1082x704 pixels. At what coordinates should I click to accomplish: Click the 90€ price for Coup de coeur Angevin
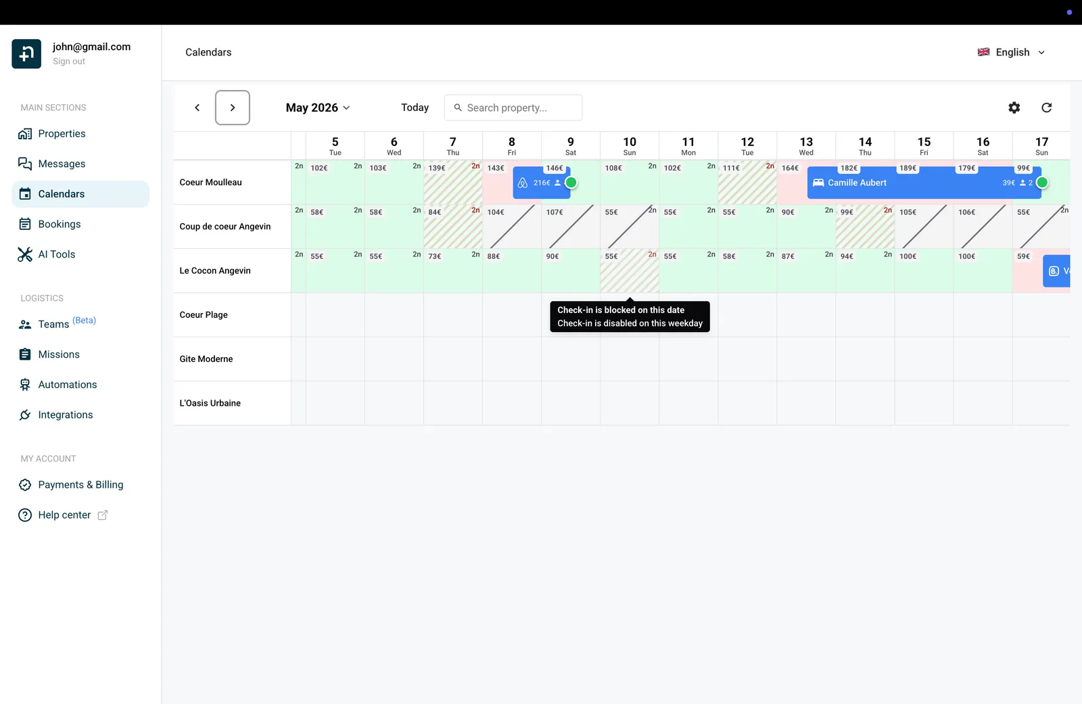pos(788,212)
